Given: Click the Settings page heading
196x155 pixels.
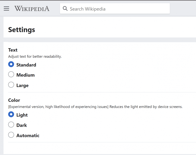Looking at the screenshot, I should pyautogui.click(x=22, y=30).
